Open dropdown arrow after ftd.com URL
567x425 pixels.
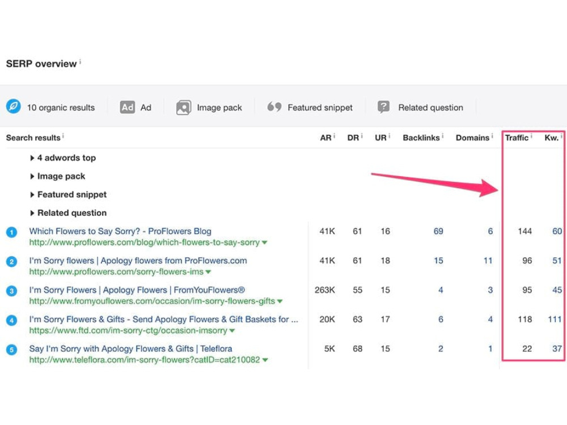tap(232, 331)
